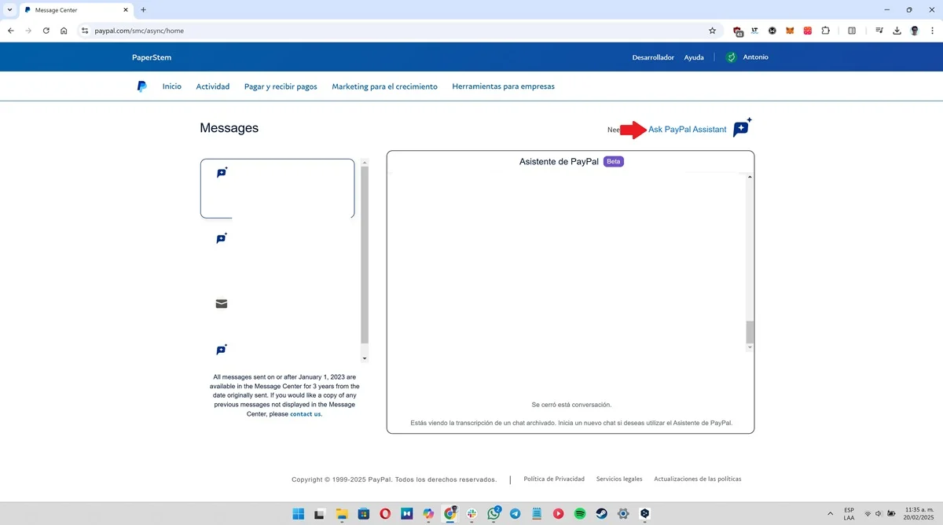This screenshot has height=525, width=943.
Task: Open WhatsApp from the taskbar
Action: click(494, 513)
